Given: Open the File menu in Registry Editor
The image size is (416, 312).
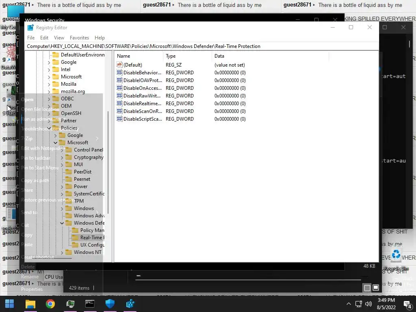Looking at the screenshot, I should [x=31, y=38].
